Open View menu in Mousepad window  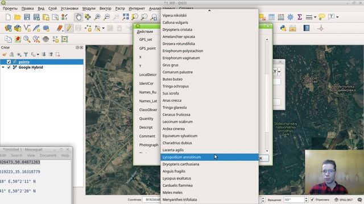pyautogui.click(x=31, y=155)
